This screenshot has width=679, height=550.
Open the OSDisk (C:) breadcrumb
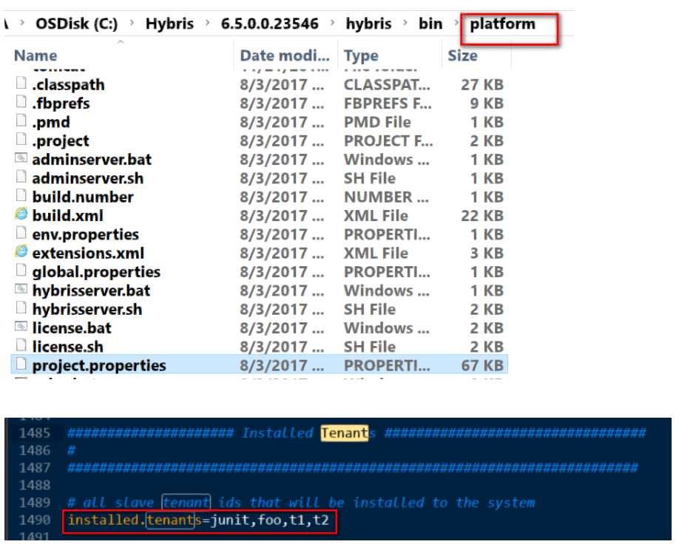click(77, 24)
